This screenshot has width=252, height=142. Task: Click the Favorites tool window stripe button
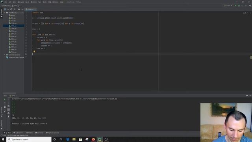[2, 125]
